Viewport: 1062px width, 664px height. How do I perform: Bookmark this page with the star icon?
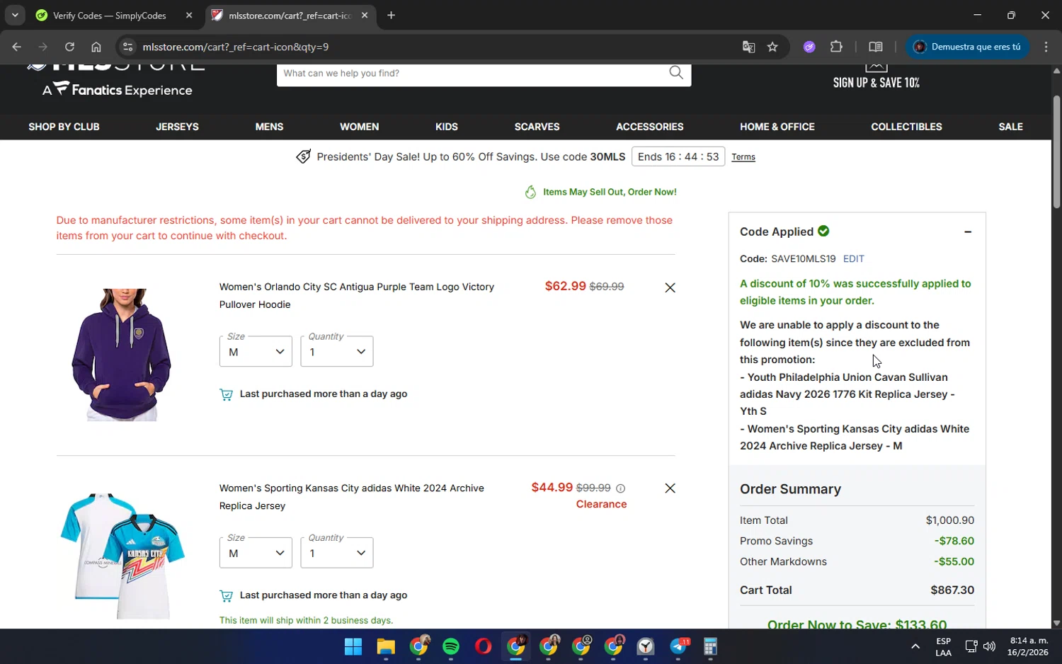772,47
